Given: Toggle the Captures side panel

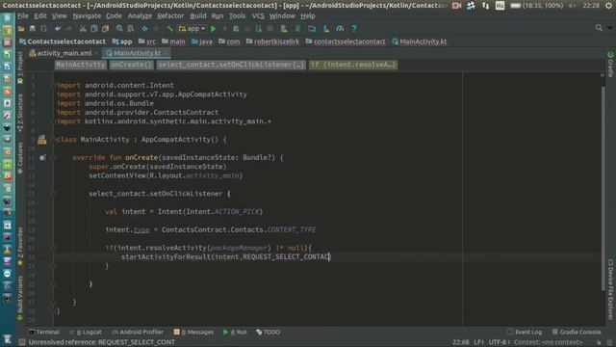Looking at the screenshot, I should [20, 157].
